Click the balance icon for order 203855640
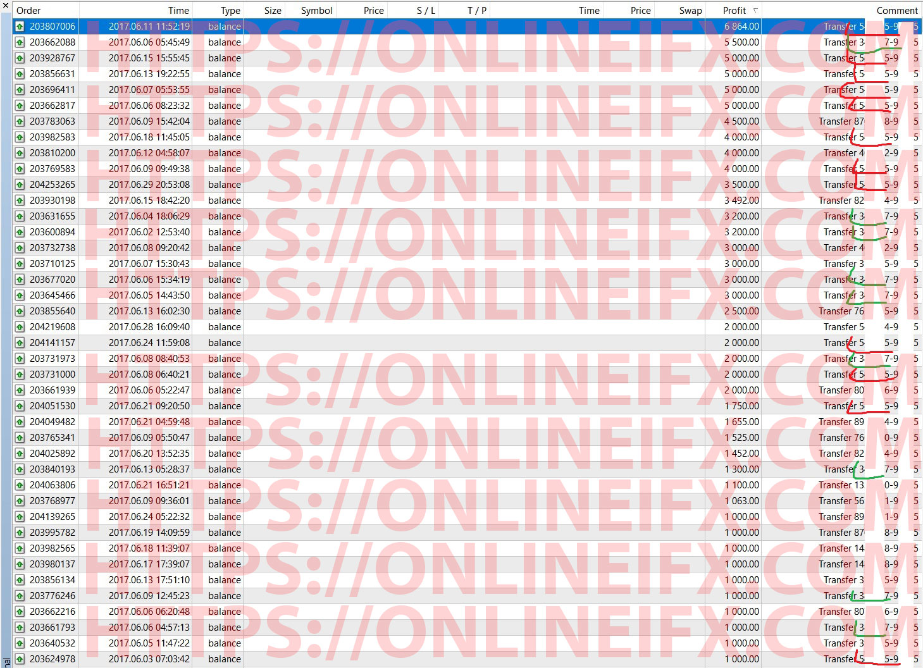The image size is (923, 668). pos(20,311)
